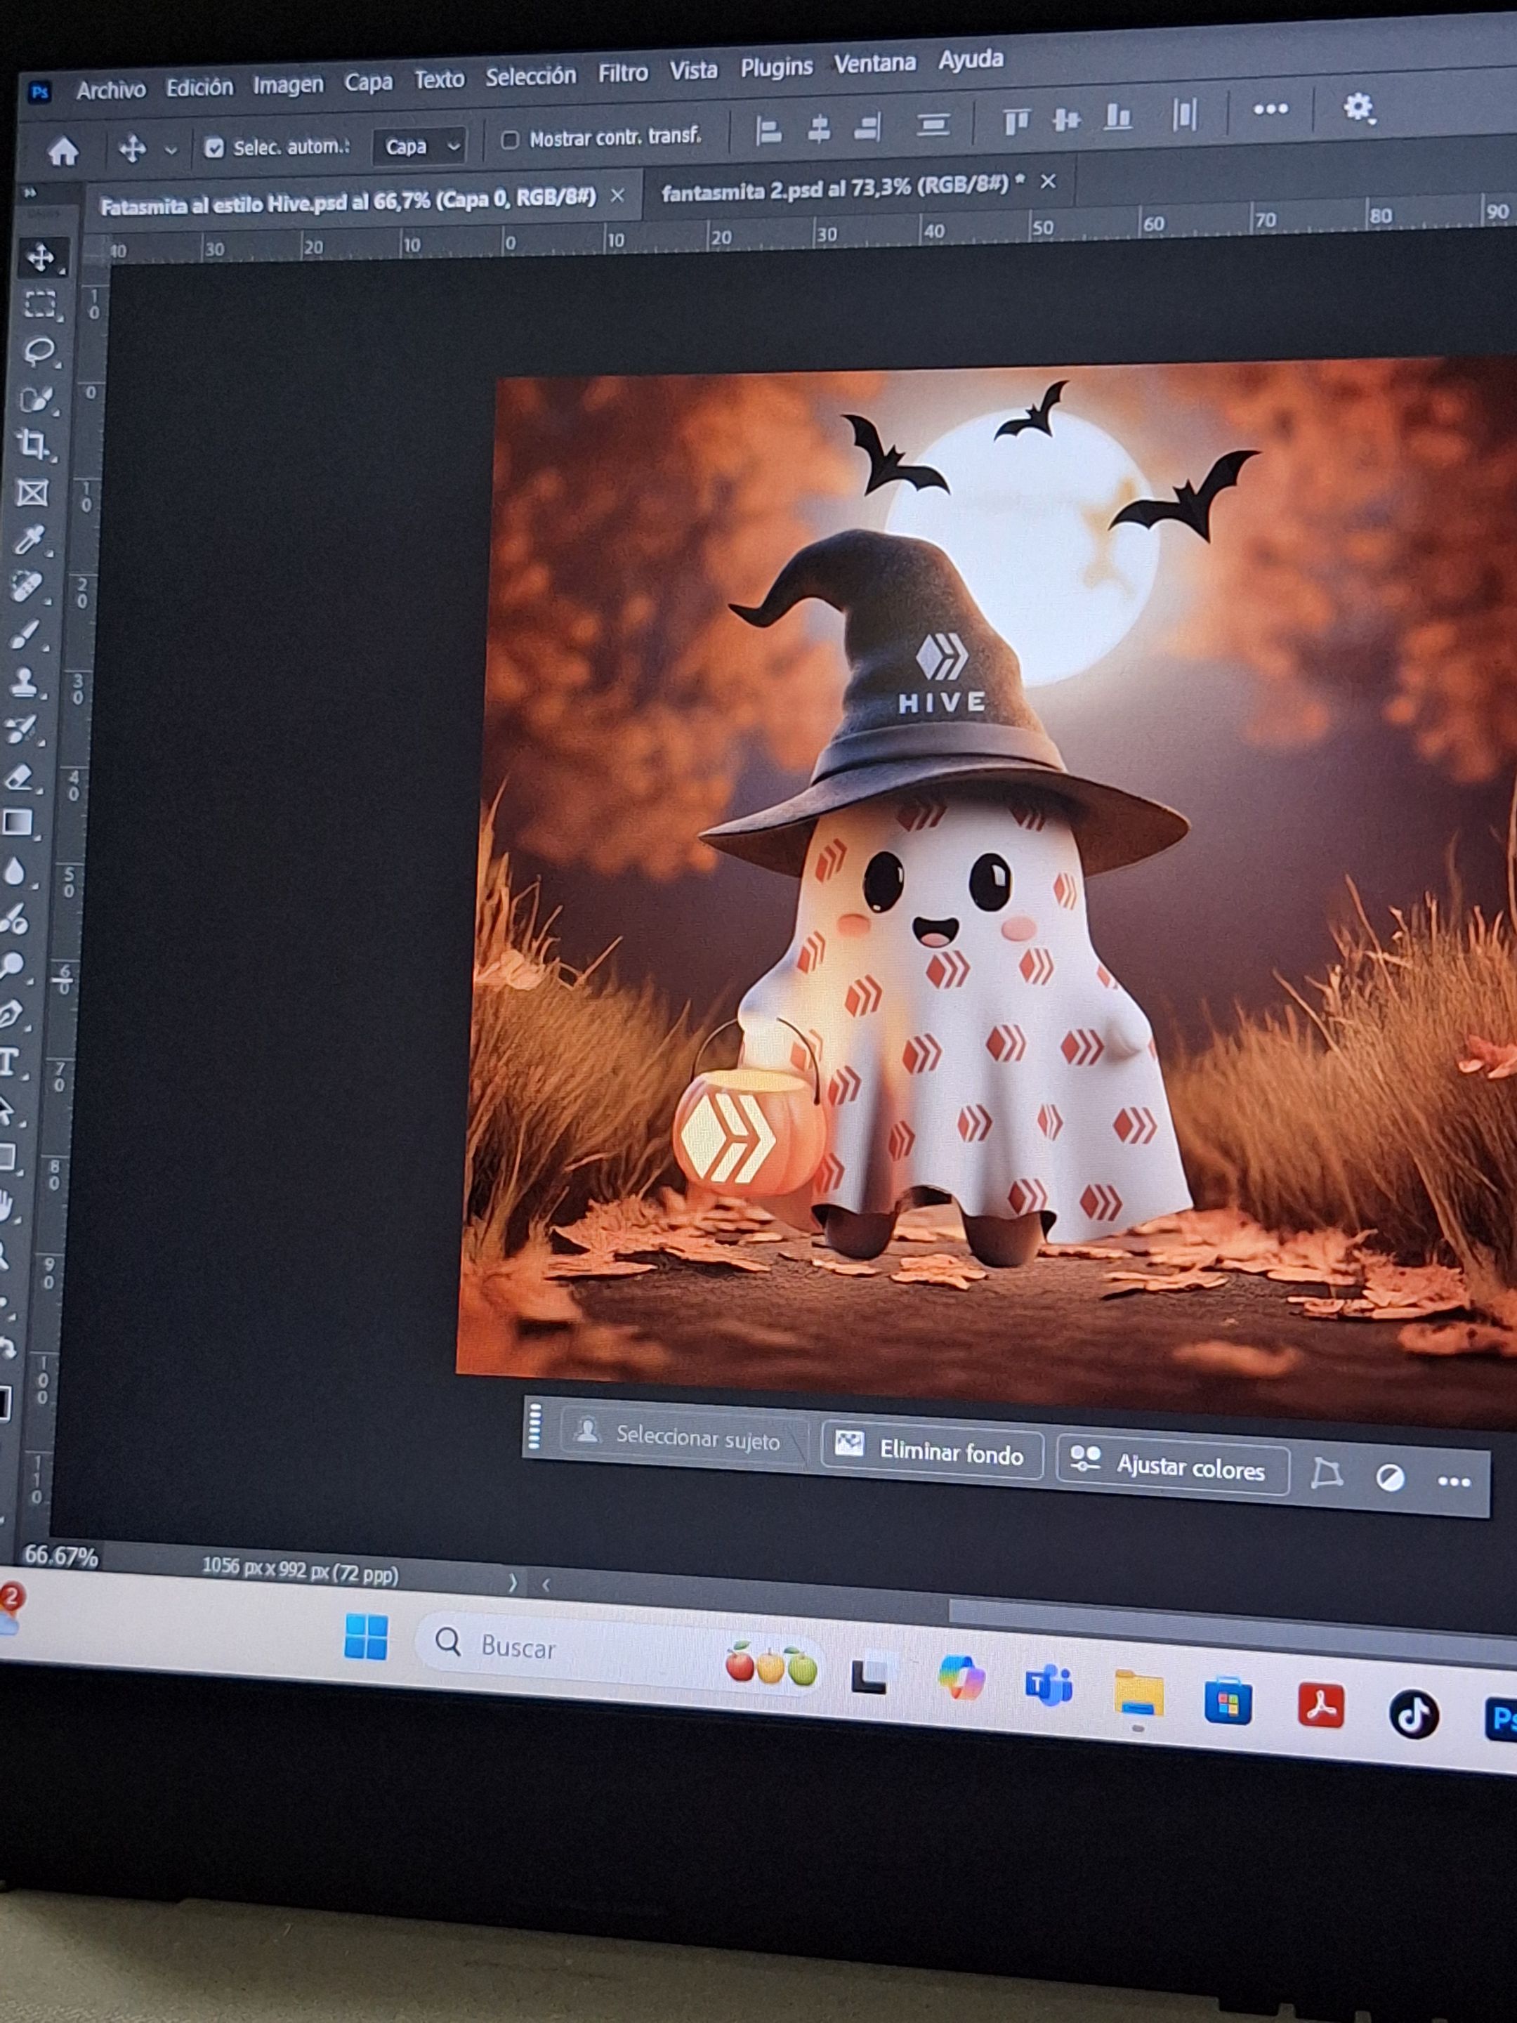
Task: Open TikTok from the Windows taskbar
Action: [x=1413, y=1715]
